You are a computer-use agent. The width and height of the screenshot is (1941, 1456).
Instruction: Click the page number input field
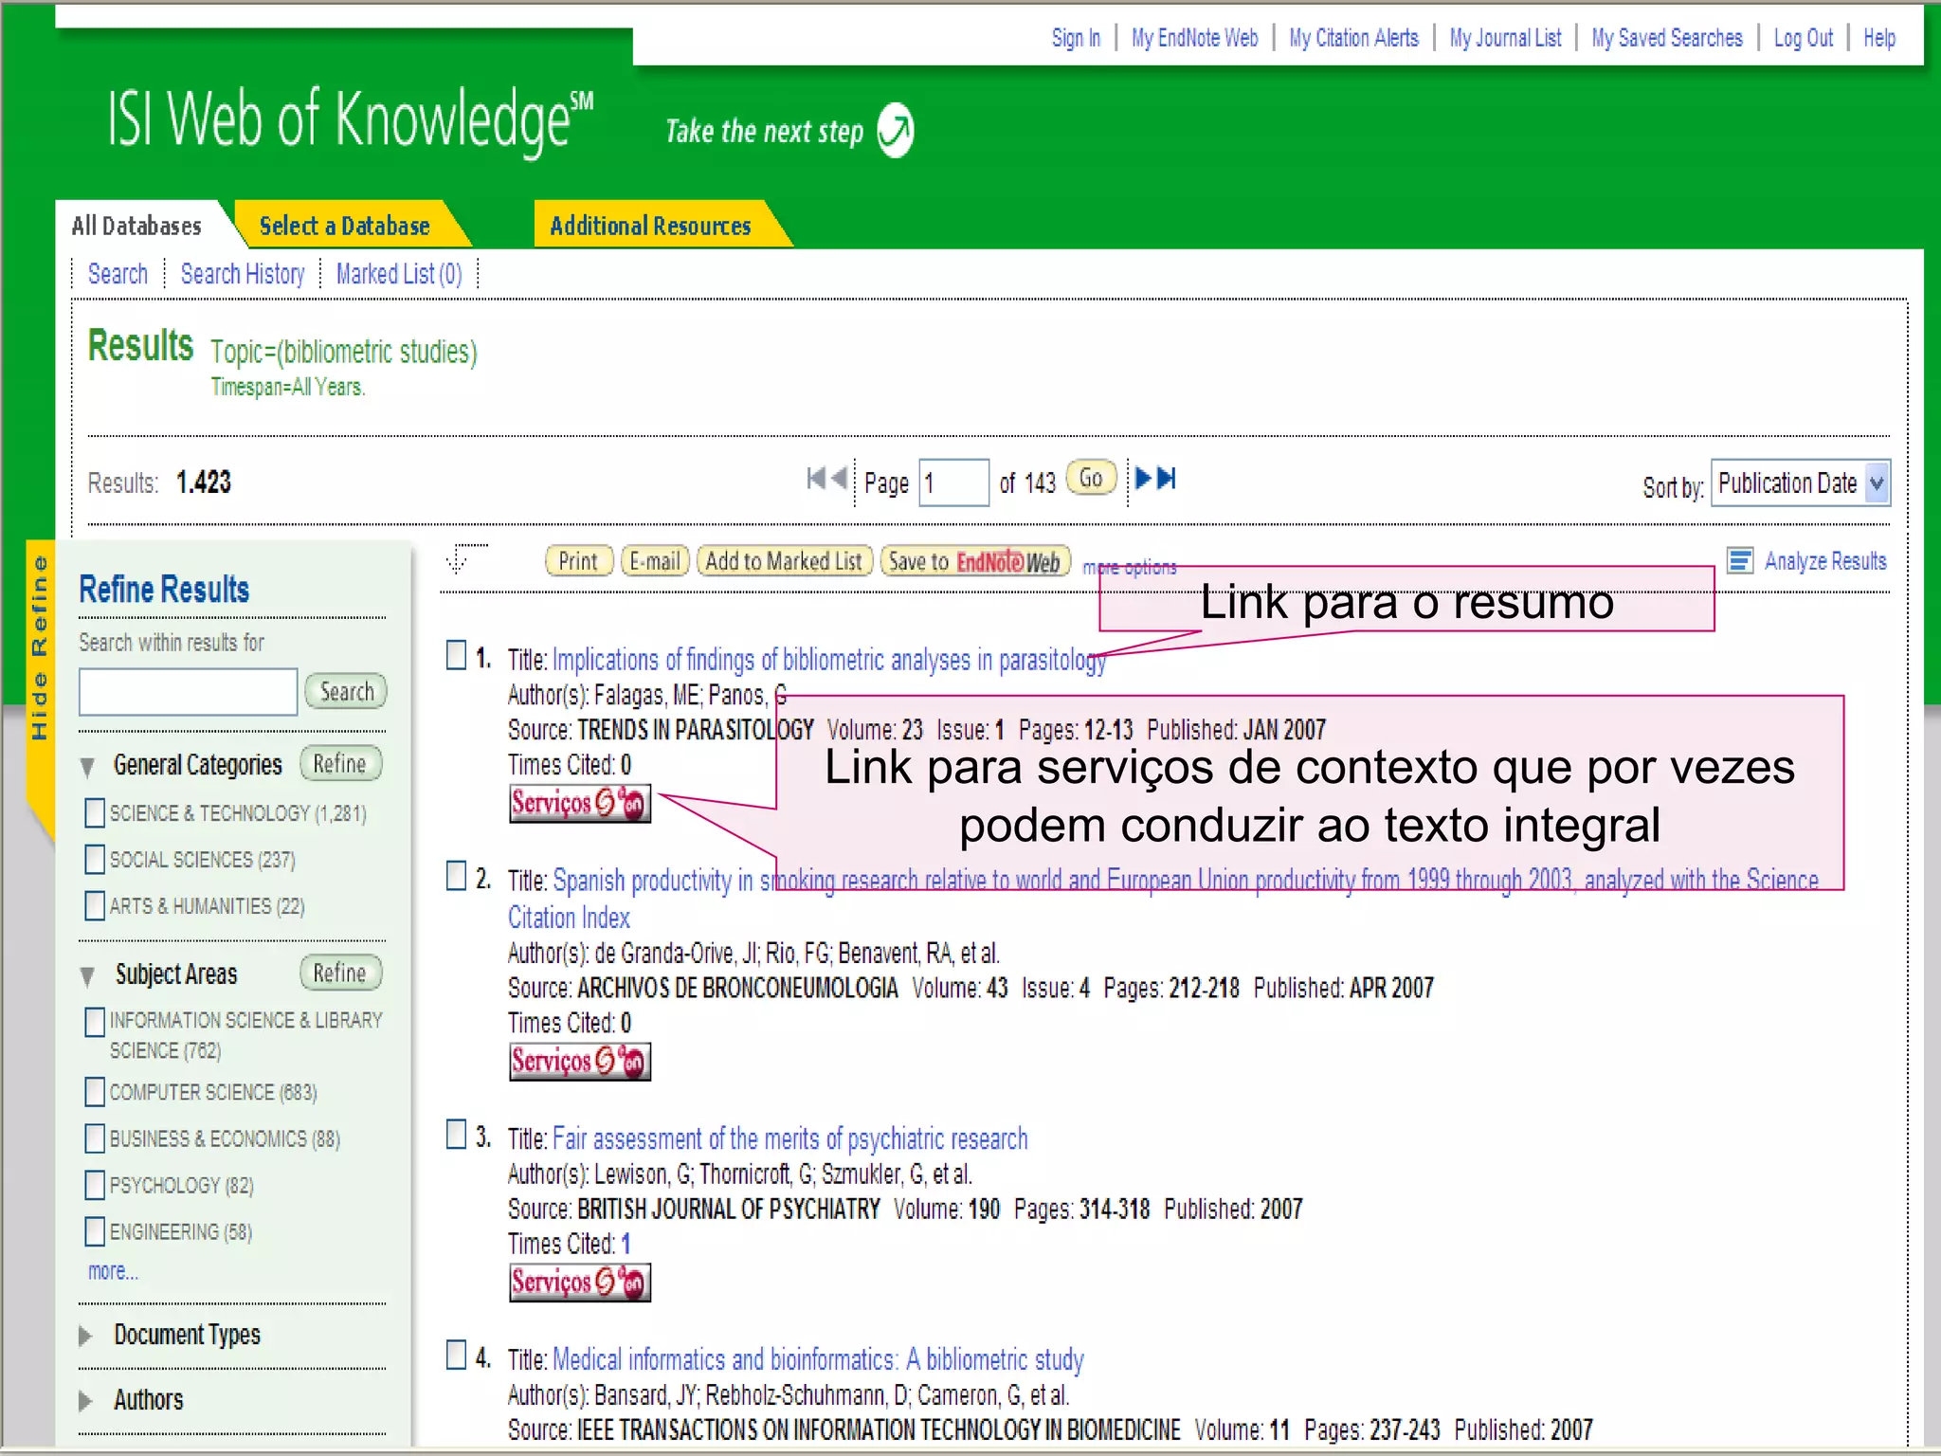coord(954,483)
